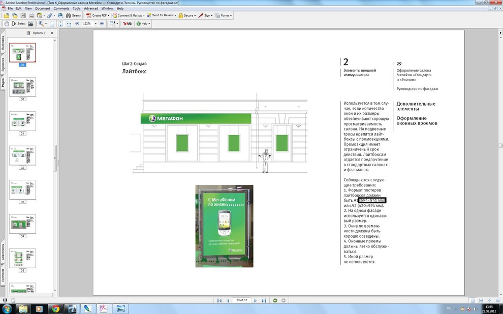Open Search with the binoculars button
The height and width of the screenshot is (314, 503).
[x=74, y=15]
